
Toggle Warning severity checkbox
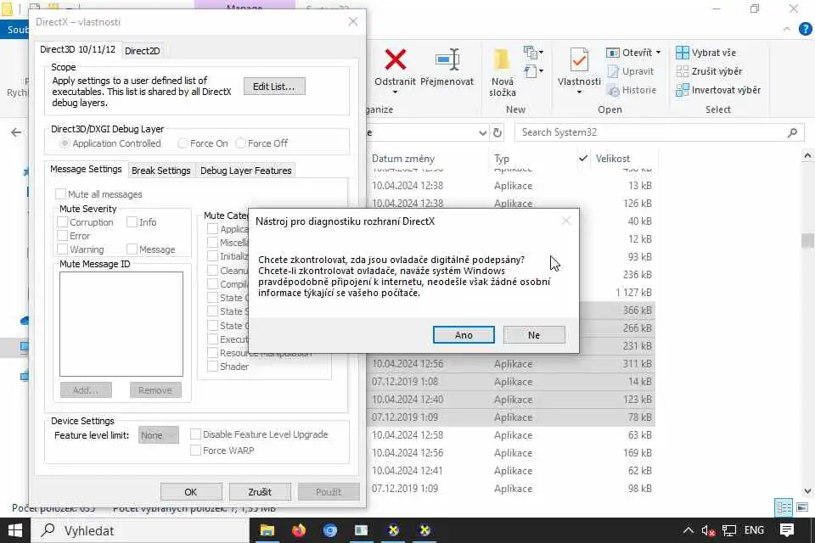62,249
